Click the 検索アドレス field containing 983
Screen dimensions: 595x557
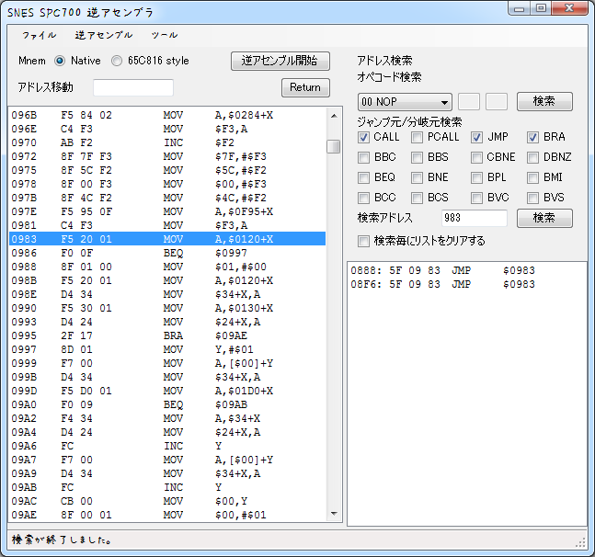(475, 218)
